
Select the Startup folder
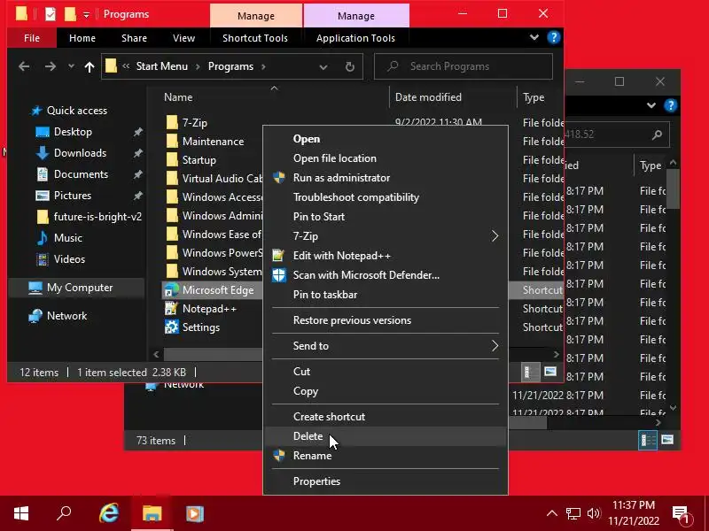199,160
